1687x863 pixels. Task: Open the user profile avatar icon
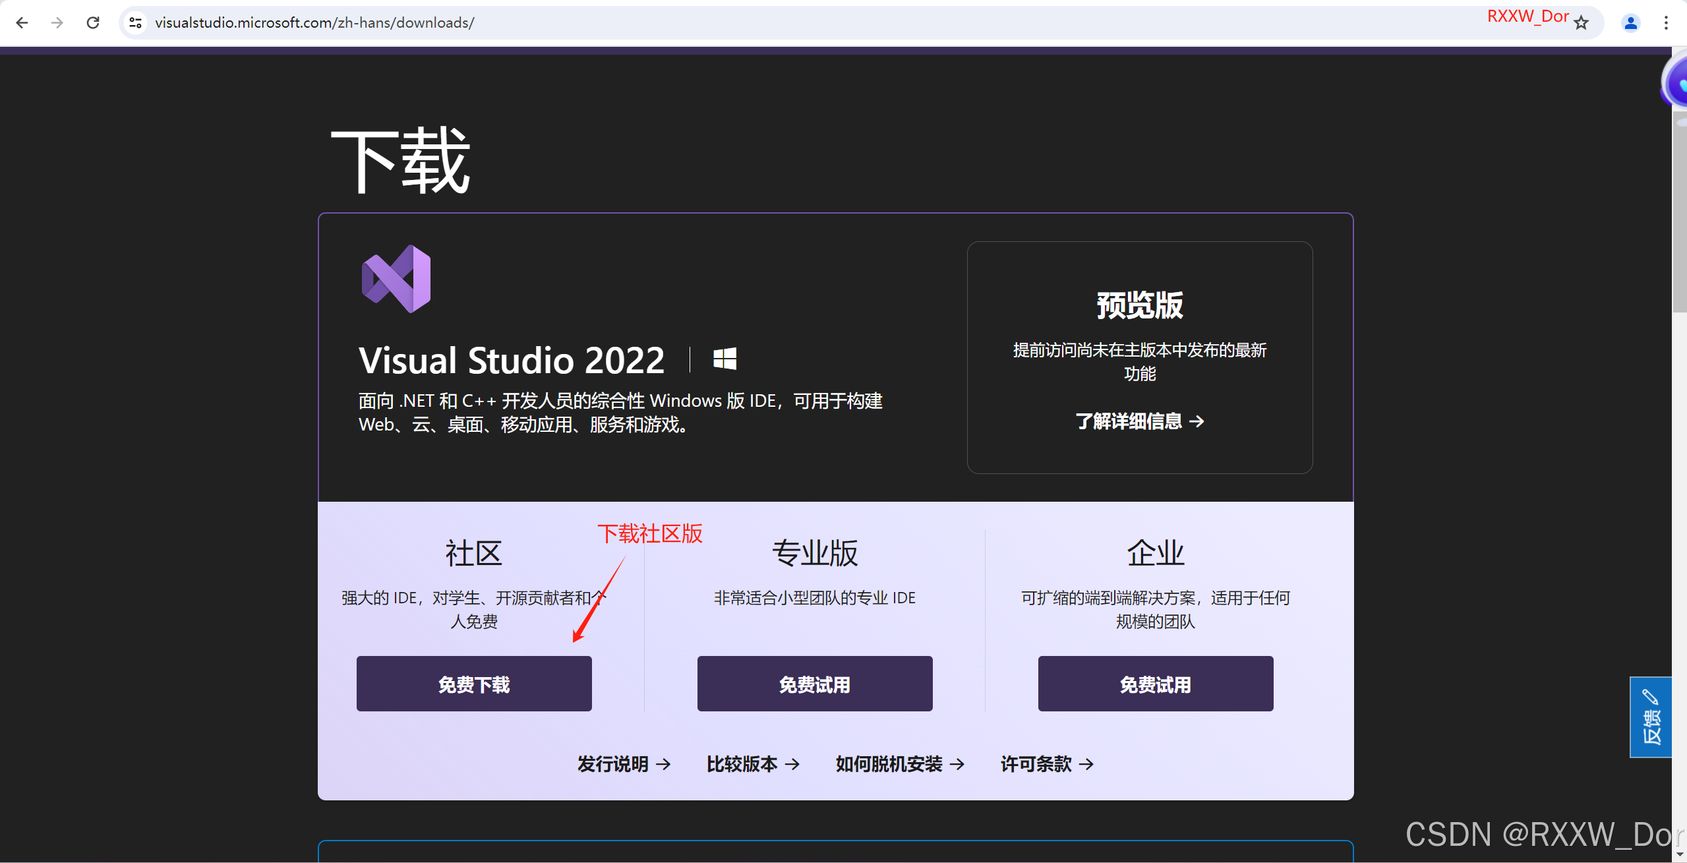[x=1630, y=23]
